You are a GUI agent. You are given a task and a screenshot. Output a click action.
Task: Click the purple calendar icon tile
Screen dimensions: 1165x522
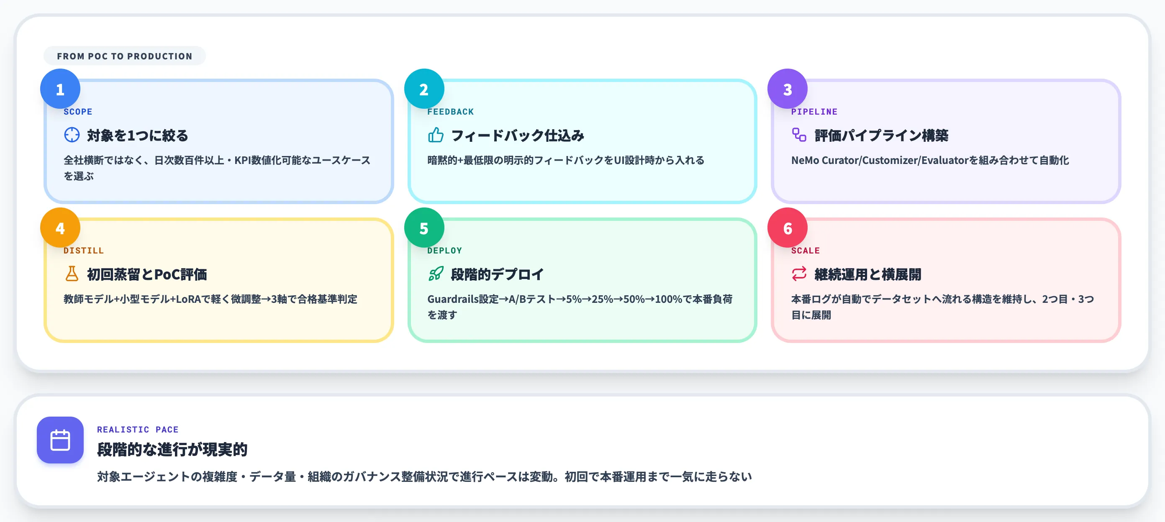click(x=60, y=440)
